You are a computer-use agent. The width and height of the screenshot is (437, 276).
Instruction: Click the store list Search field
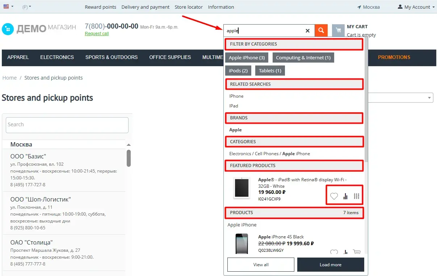[x=67, y=125]
